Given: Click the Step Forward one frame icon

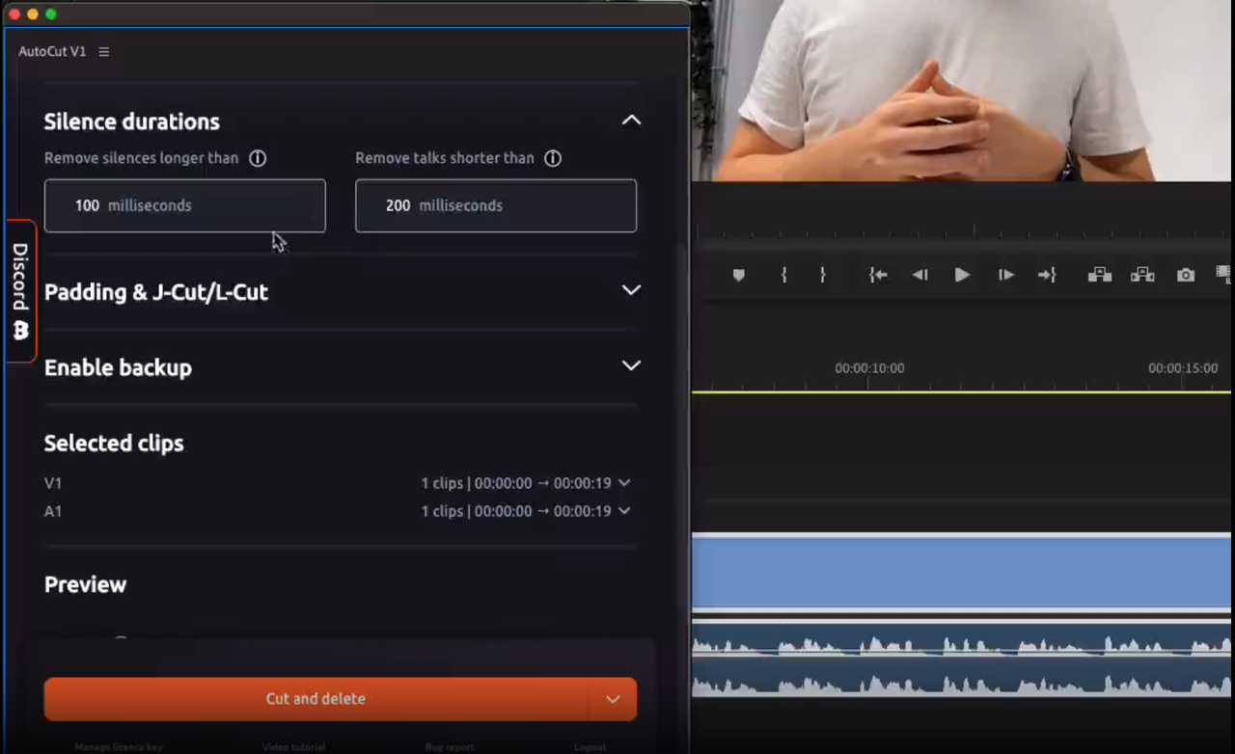Looking at the screenshot, I should point(1004,276).
